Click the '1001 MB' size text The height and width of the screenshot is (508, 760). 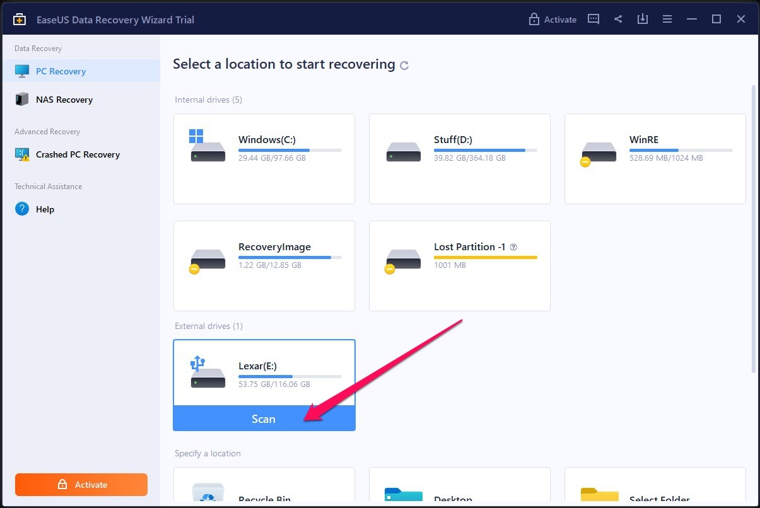[x=450, y=265]
